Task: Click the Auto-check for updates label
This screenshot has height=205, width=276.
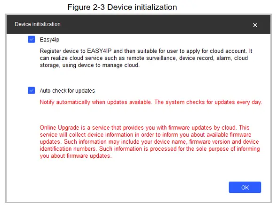Action: [x=67, y=91]
